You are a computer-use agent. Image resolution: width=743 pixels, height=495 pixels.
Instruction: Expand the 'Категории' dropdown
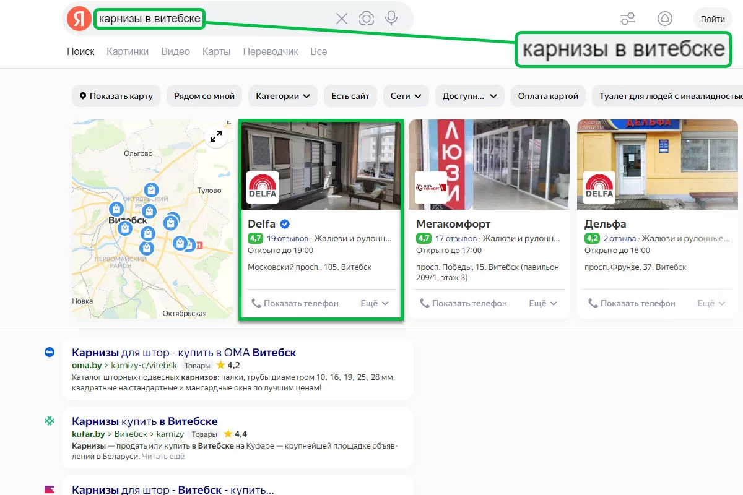pos(283,96)
